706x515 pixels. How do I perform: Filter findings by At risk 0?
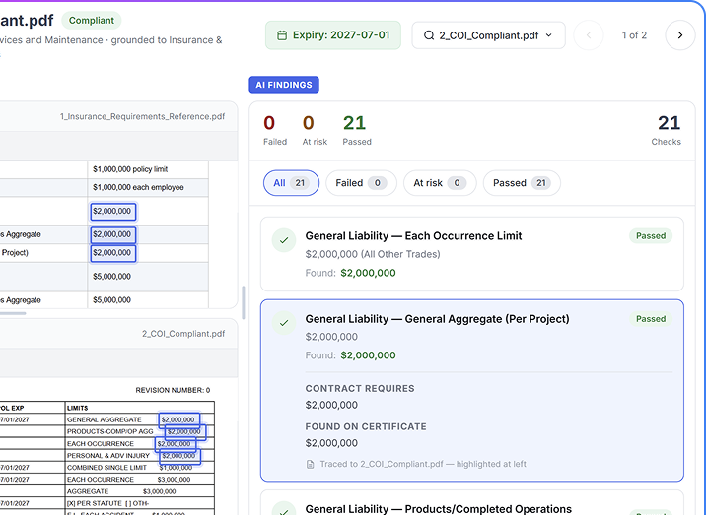point(440,183)
